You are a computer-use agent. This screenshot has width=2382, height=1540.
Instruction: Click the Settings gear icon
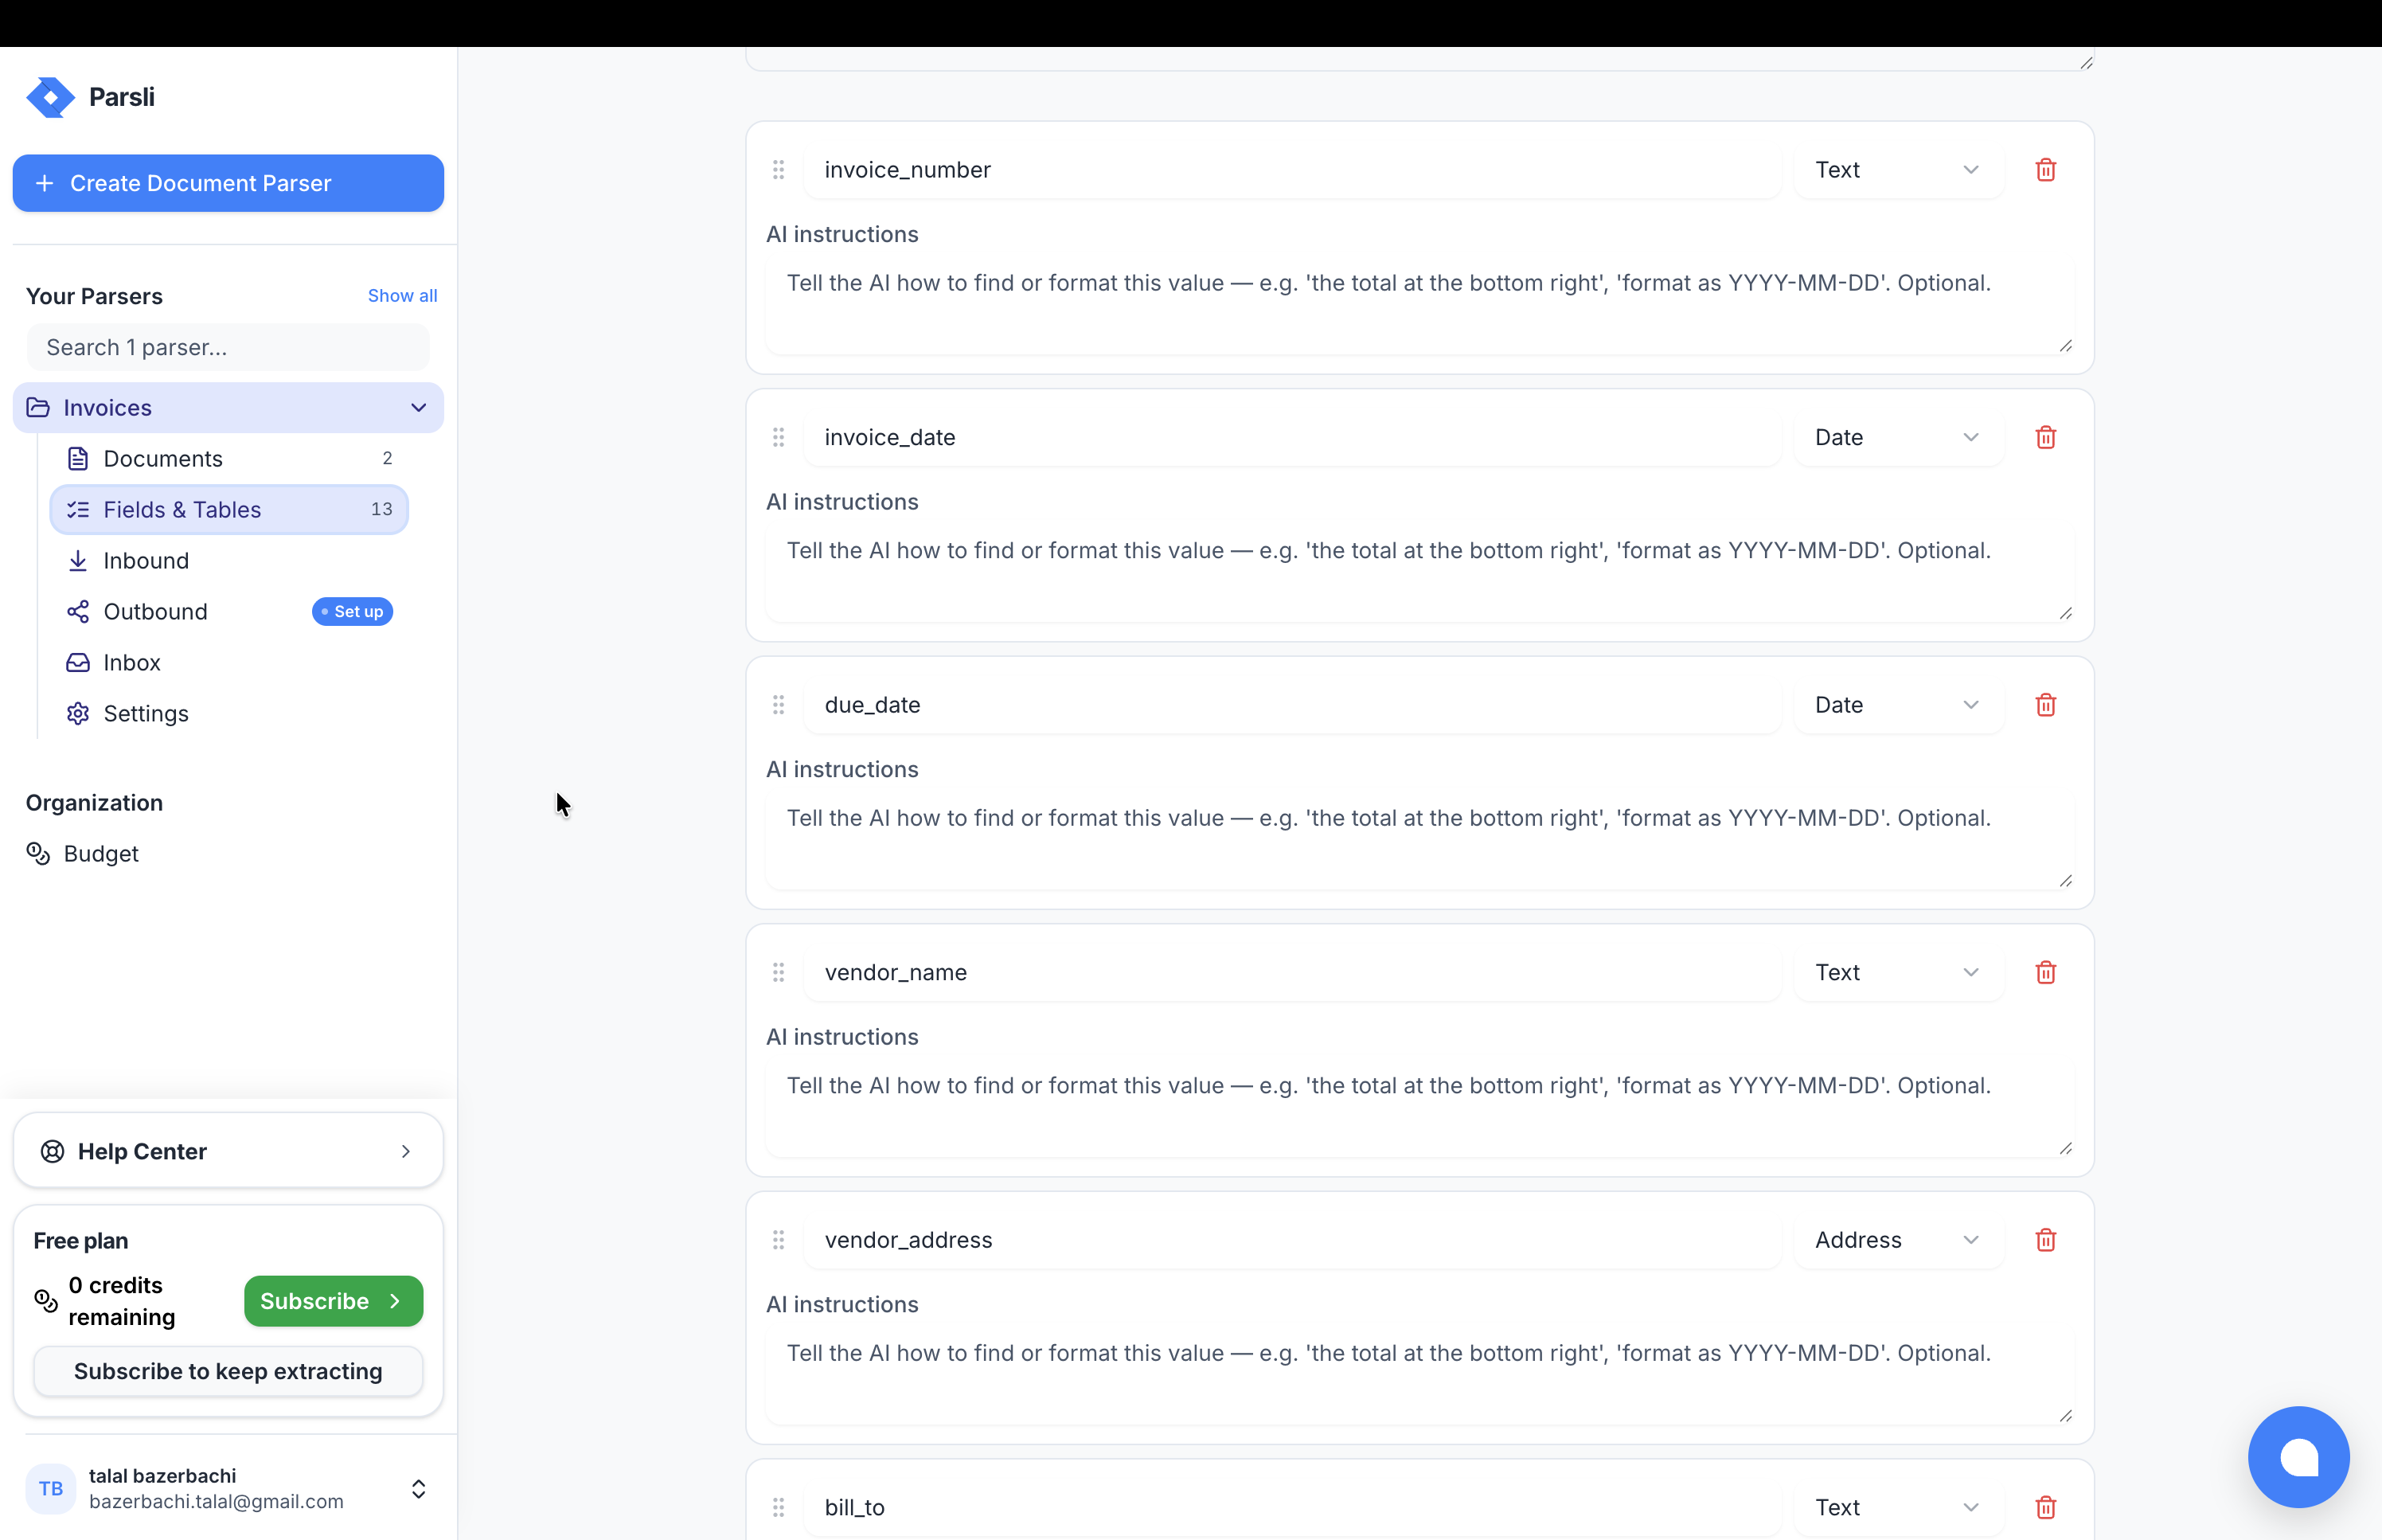pos(78,714)
